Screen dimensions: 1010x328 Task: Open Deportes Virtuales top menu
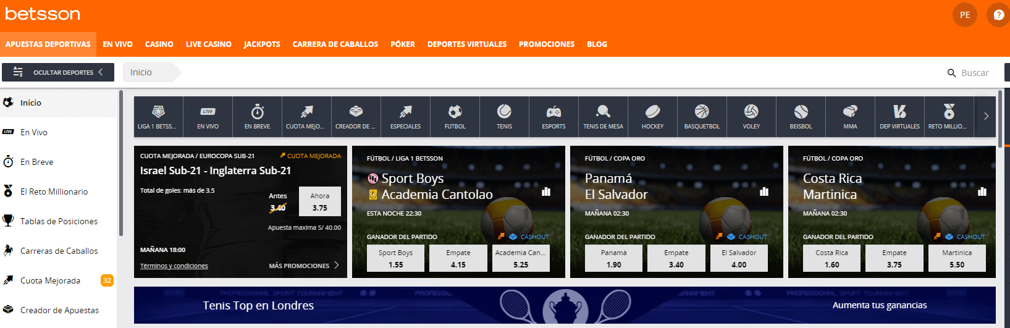[x=467, y=44]
